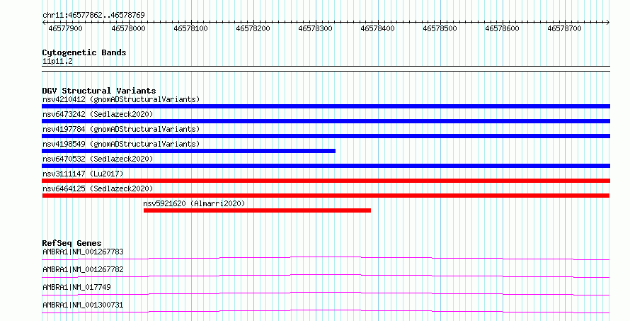Open variant label nsv3111147 (Lu2017)
The image size is (630, 321).
pos(83,174)
